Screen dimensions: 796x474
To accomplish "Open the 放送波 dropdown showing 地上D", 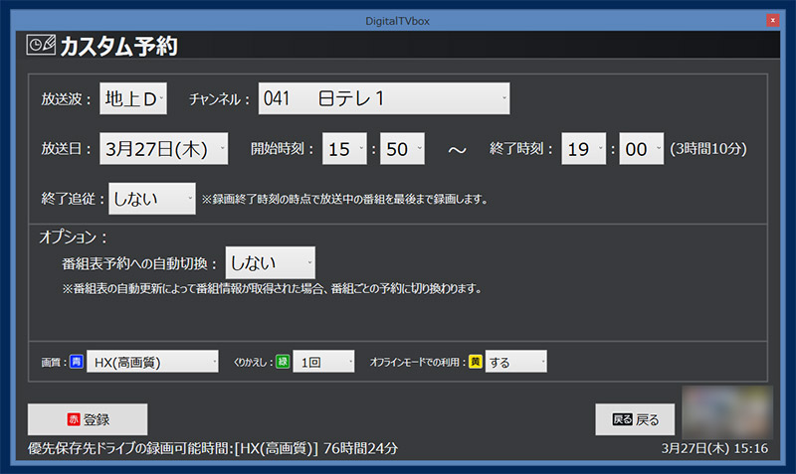I will (133, 98).
